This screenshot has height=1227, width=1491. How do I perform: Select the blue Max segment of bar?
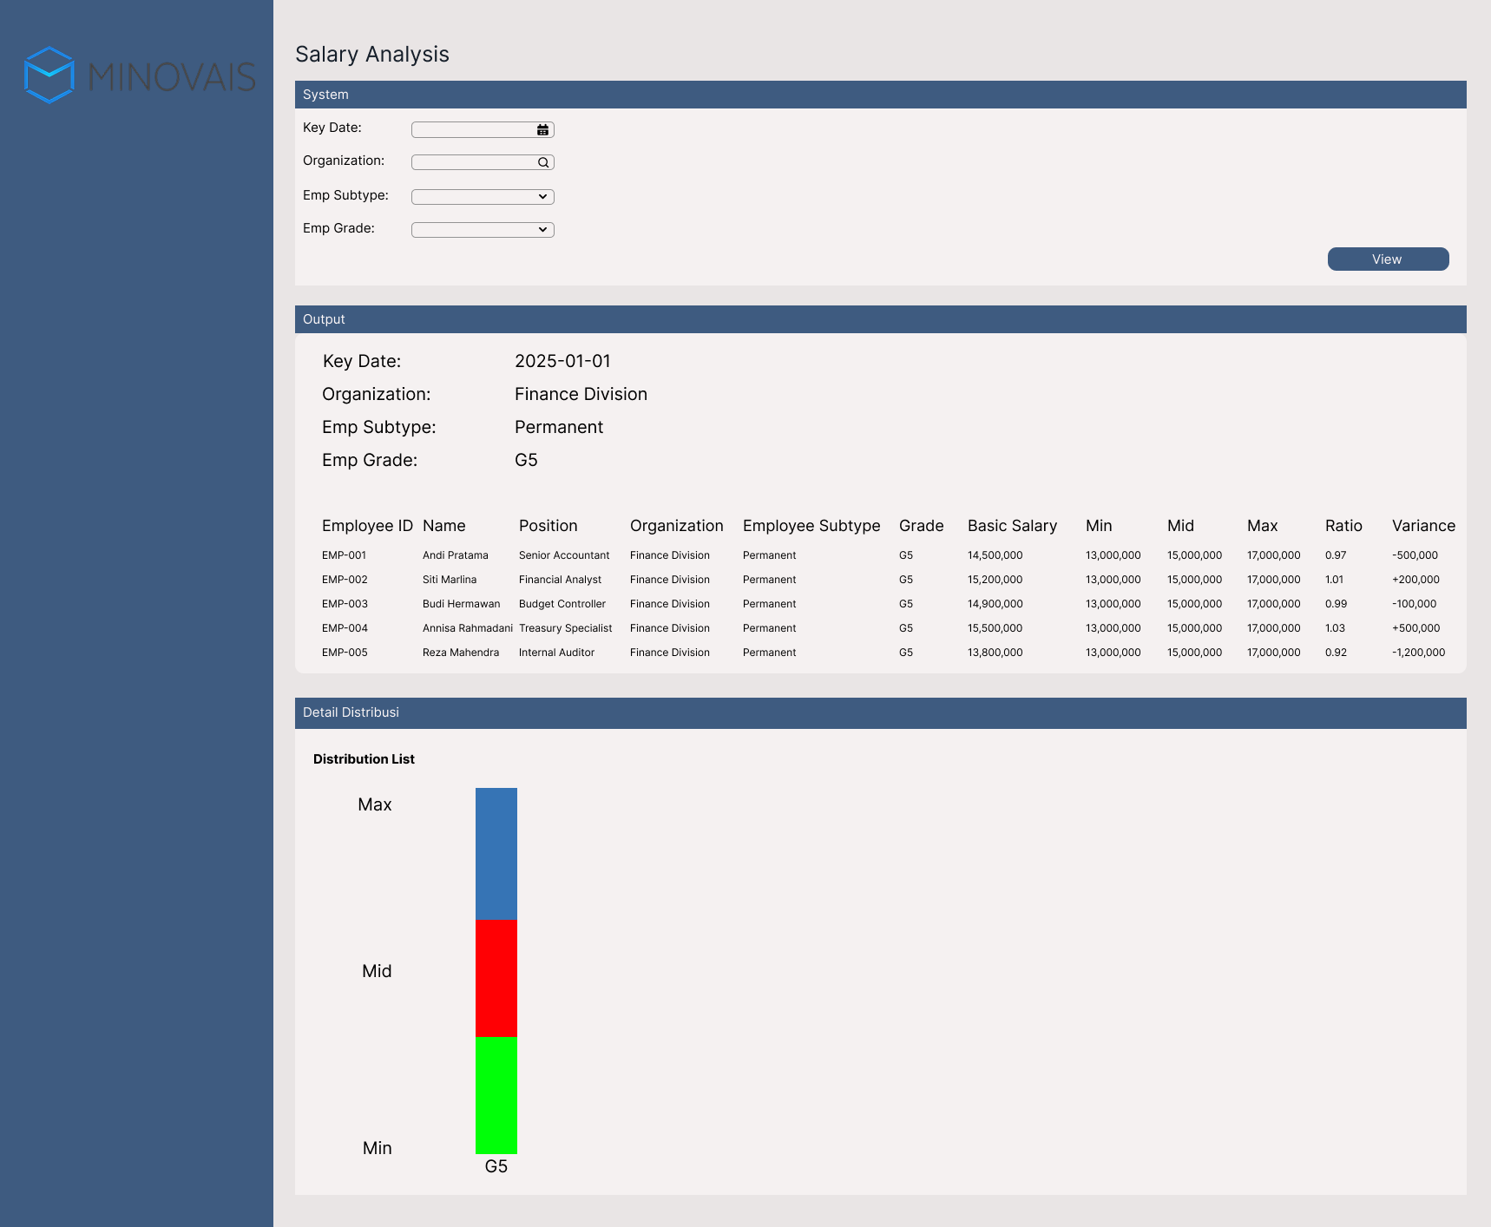(496, 853)
